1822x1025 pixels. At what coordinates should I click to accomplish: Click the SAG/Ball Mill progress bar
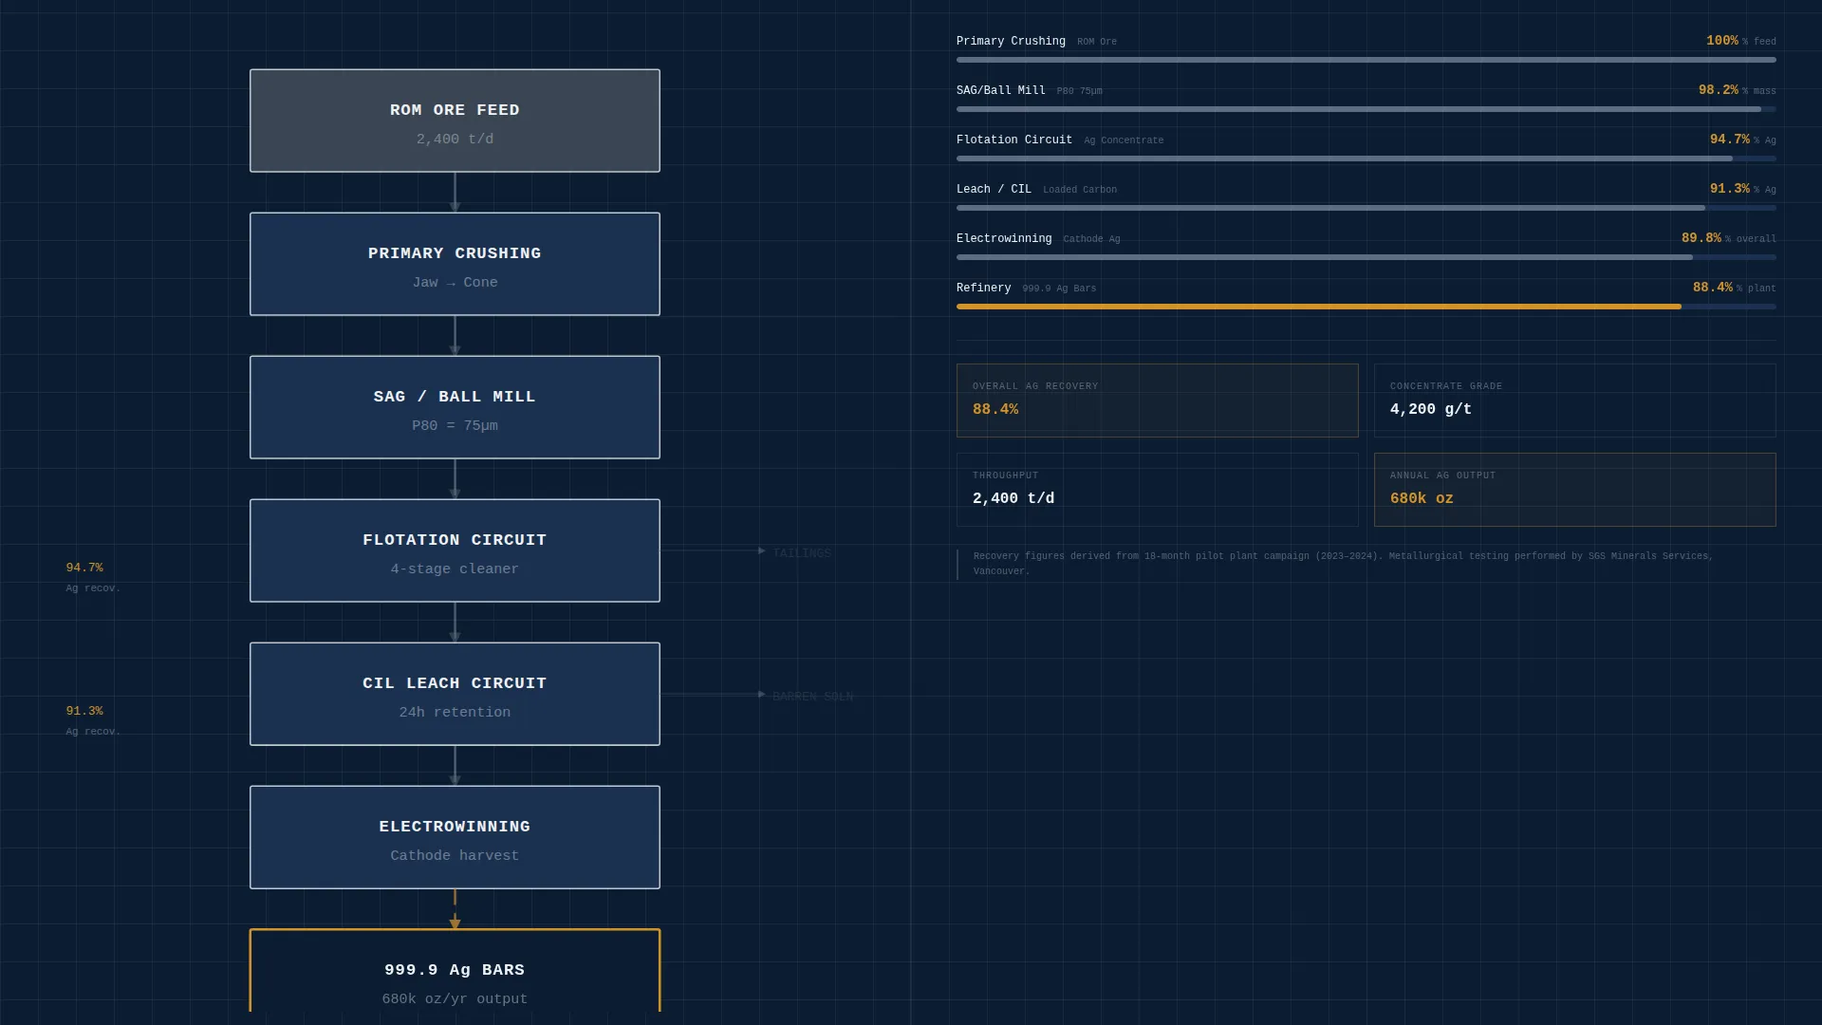(1366, 109)
